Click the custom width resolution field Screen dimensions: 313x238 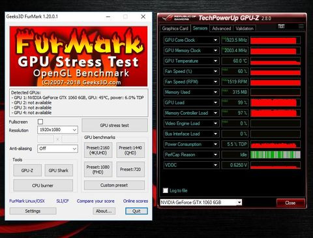coord(46,139)
